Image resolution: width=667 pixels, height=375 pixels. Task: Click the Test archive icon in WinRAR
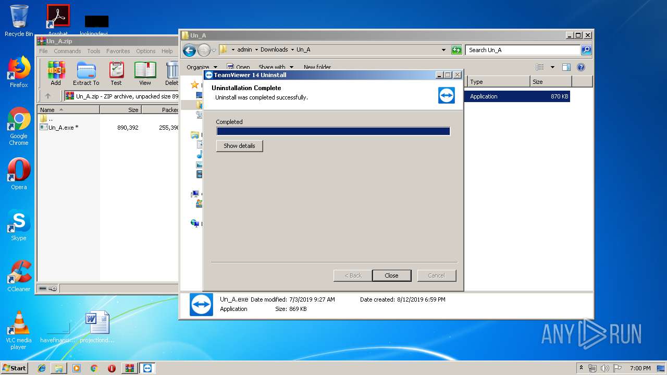click(116, 73)
